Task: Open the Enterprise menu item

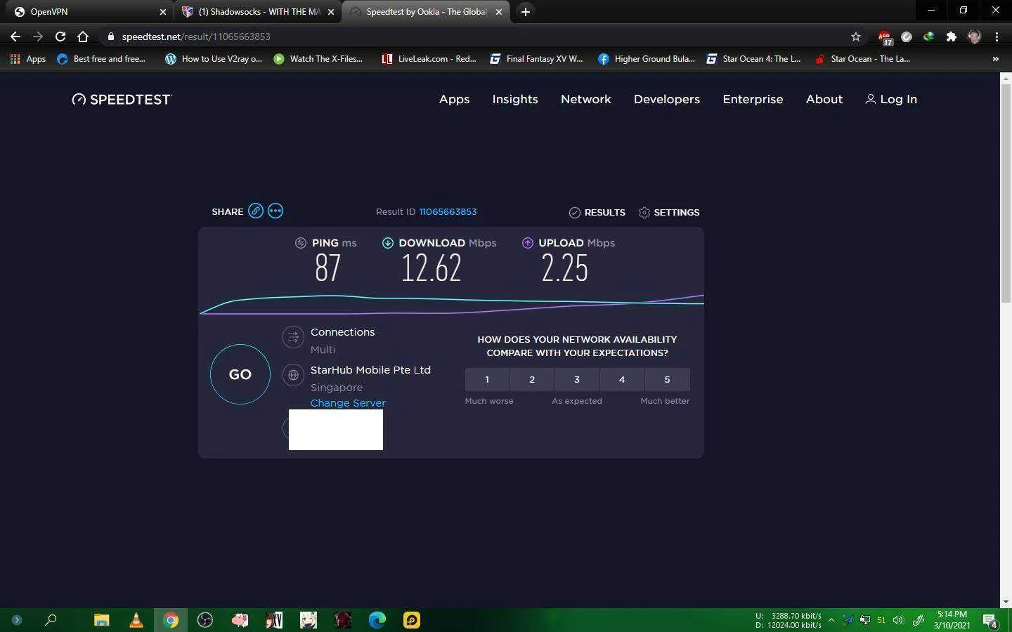Action: point(753,99)
